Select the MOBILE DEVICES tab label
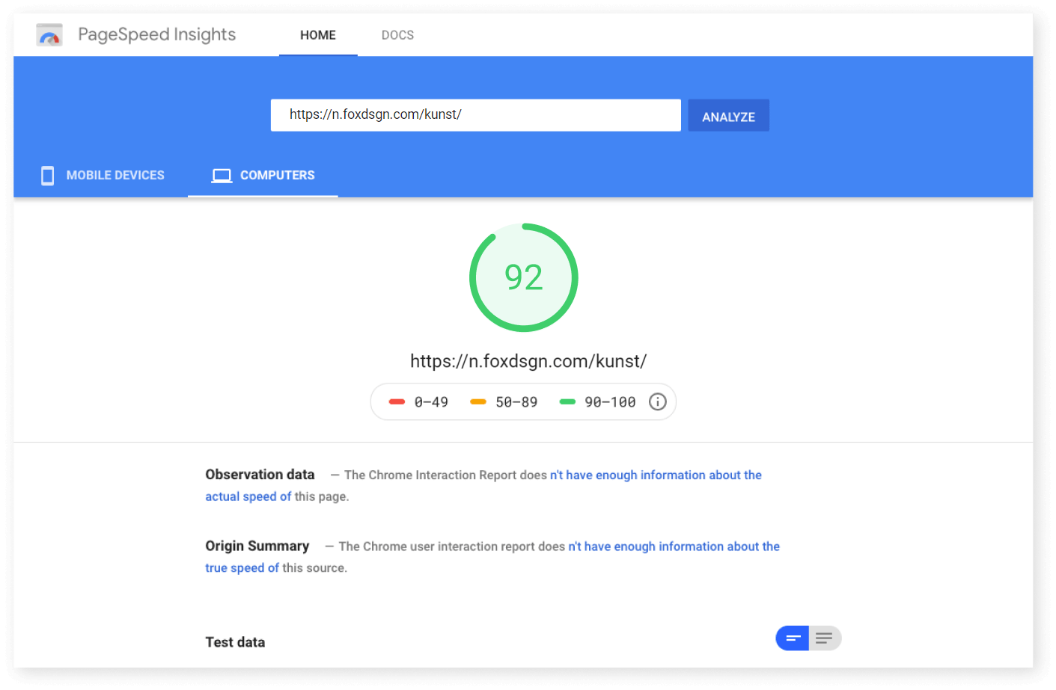The width and height of the screenshot is (1056, 690). click(115, 176)
